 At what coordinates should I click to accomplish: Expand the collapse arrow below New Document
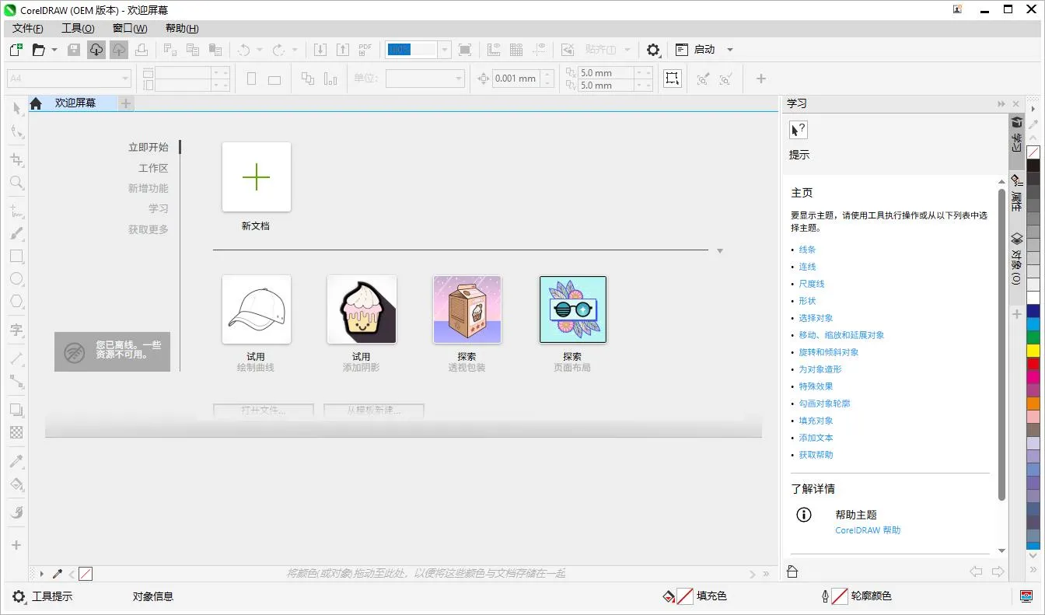(x=720, y=251)
